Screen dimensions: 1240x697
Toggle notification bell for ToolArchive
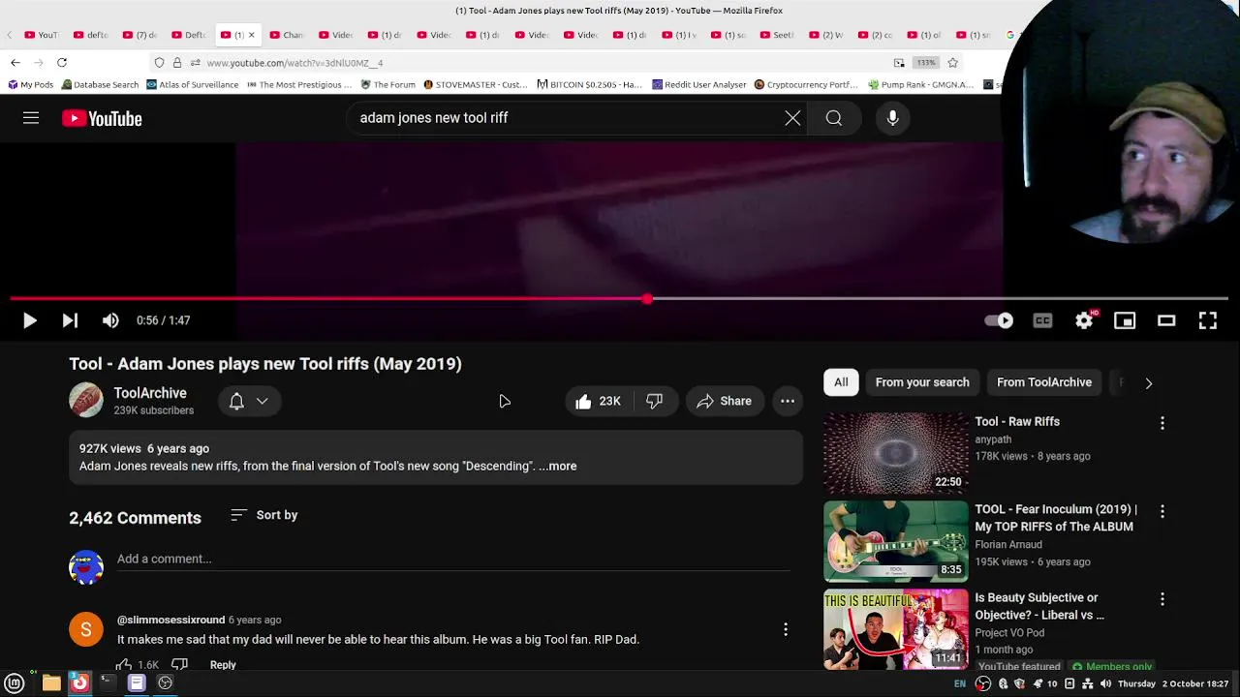pyautogui.click(x=236, y=401)
